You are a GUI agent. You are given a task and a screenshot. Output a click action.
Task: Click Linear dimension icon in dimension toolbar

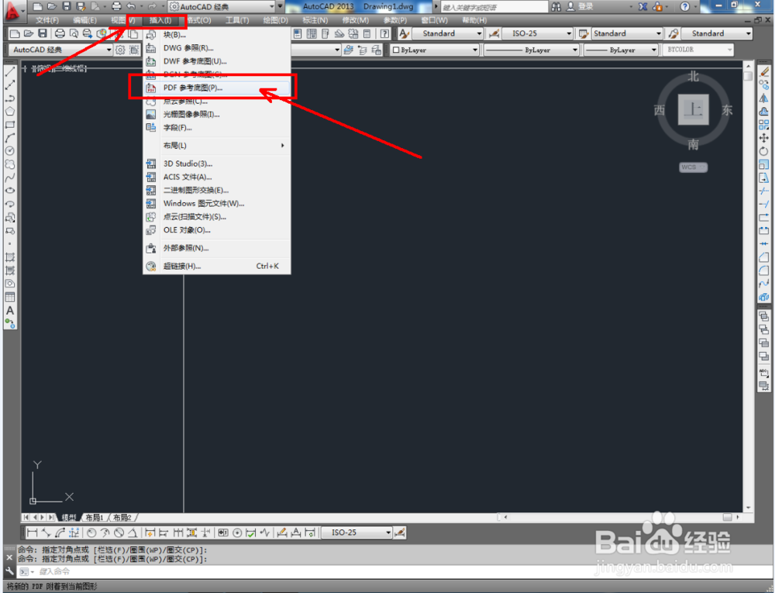(x=32, y=533)
